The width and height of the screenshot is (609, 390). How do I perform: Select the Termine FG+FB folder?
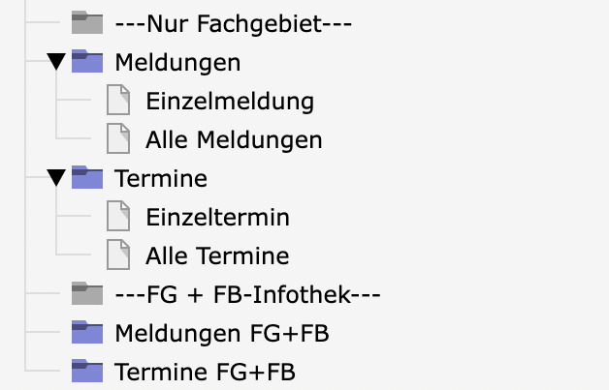[x=205, y=371]
